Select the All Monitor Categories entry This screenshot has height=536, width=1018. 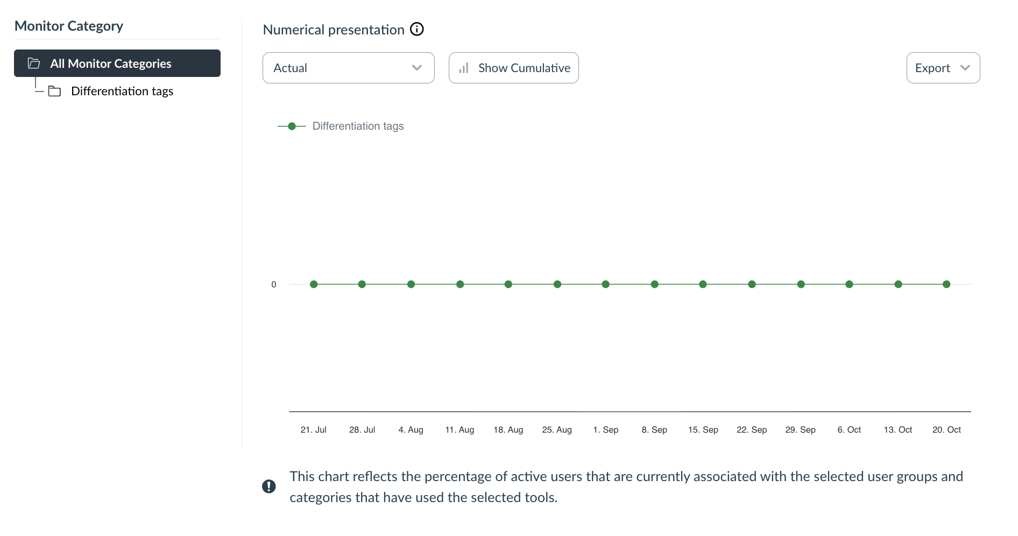(x=117, y=63)
